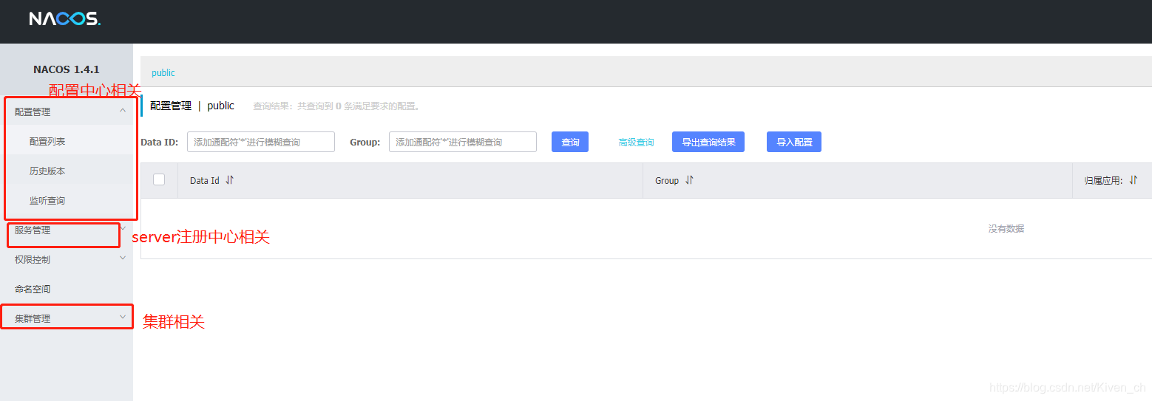Open 高级查询 advanced search link

636,143
